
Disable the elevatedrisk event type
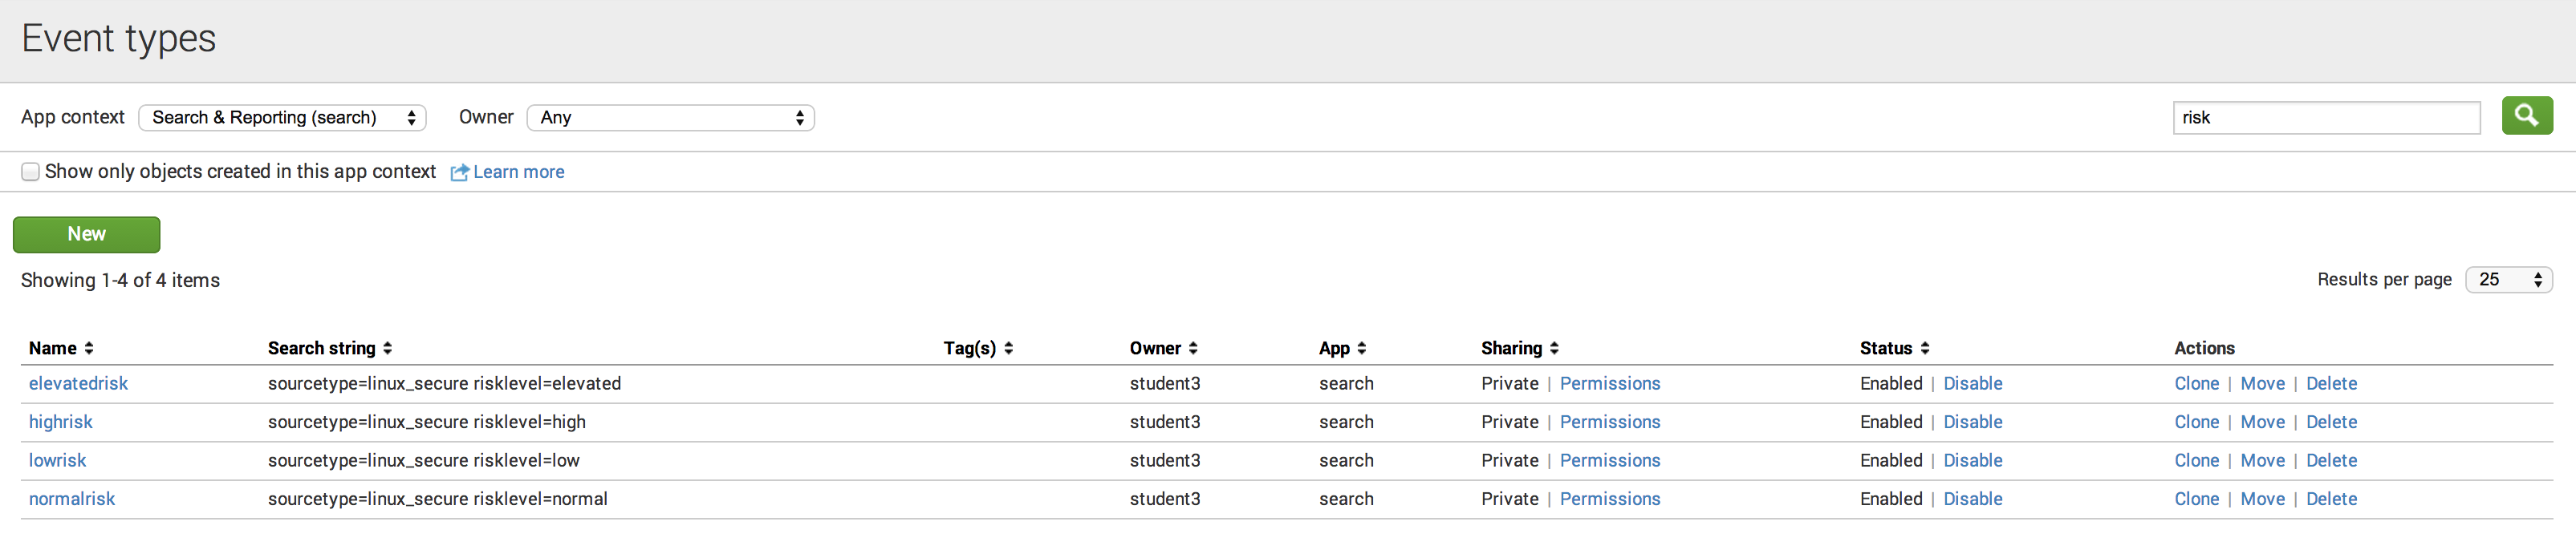point(1972,383)
